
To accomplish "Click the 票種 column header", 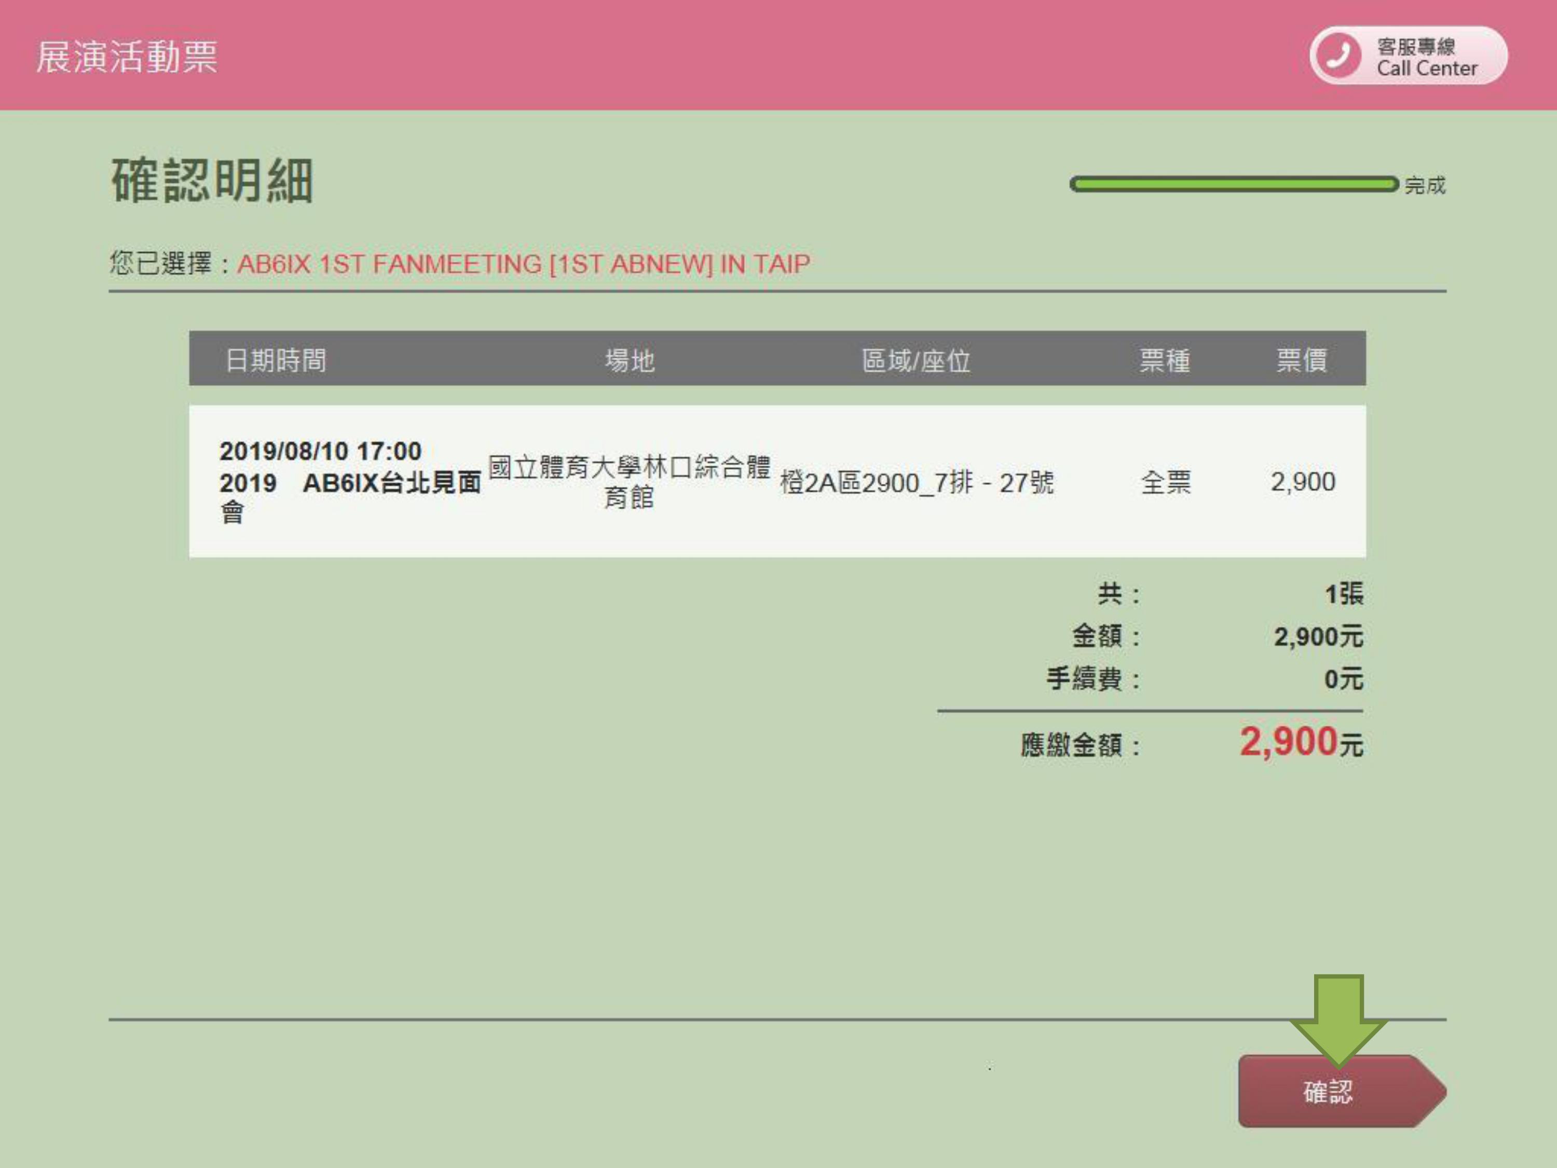I will (1164, 360).
